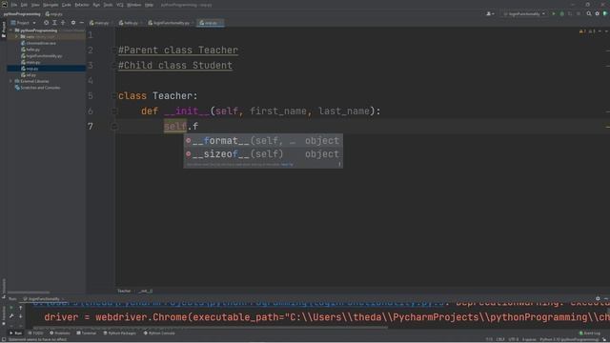Image resolution: width=610 pixels, height=343 pixels.
Task: Open the VCS menu
Action: (x=120, y=5)
